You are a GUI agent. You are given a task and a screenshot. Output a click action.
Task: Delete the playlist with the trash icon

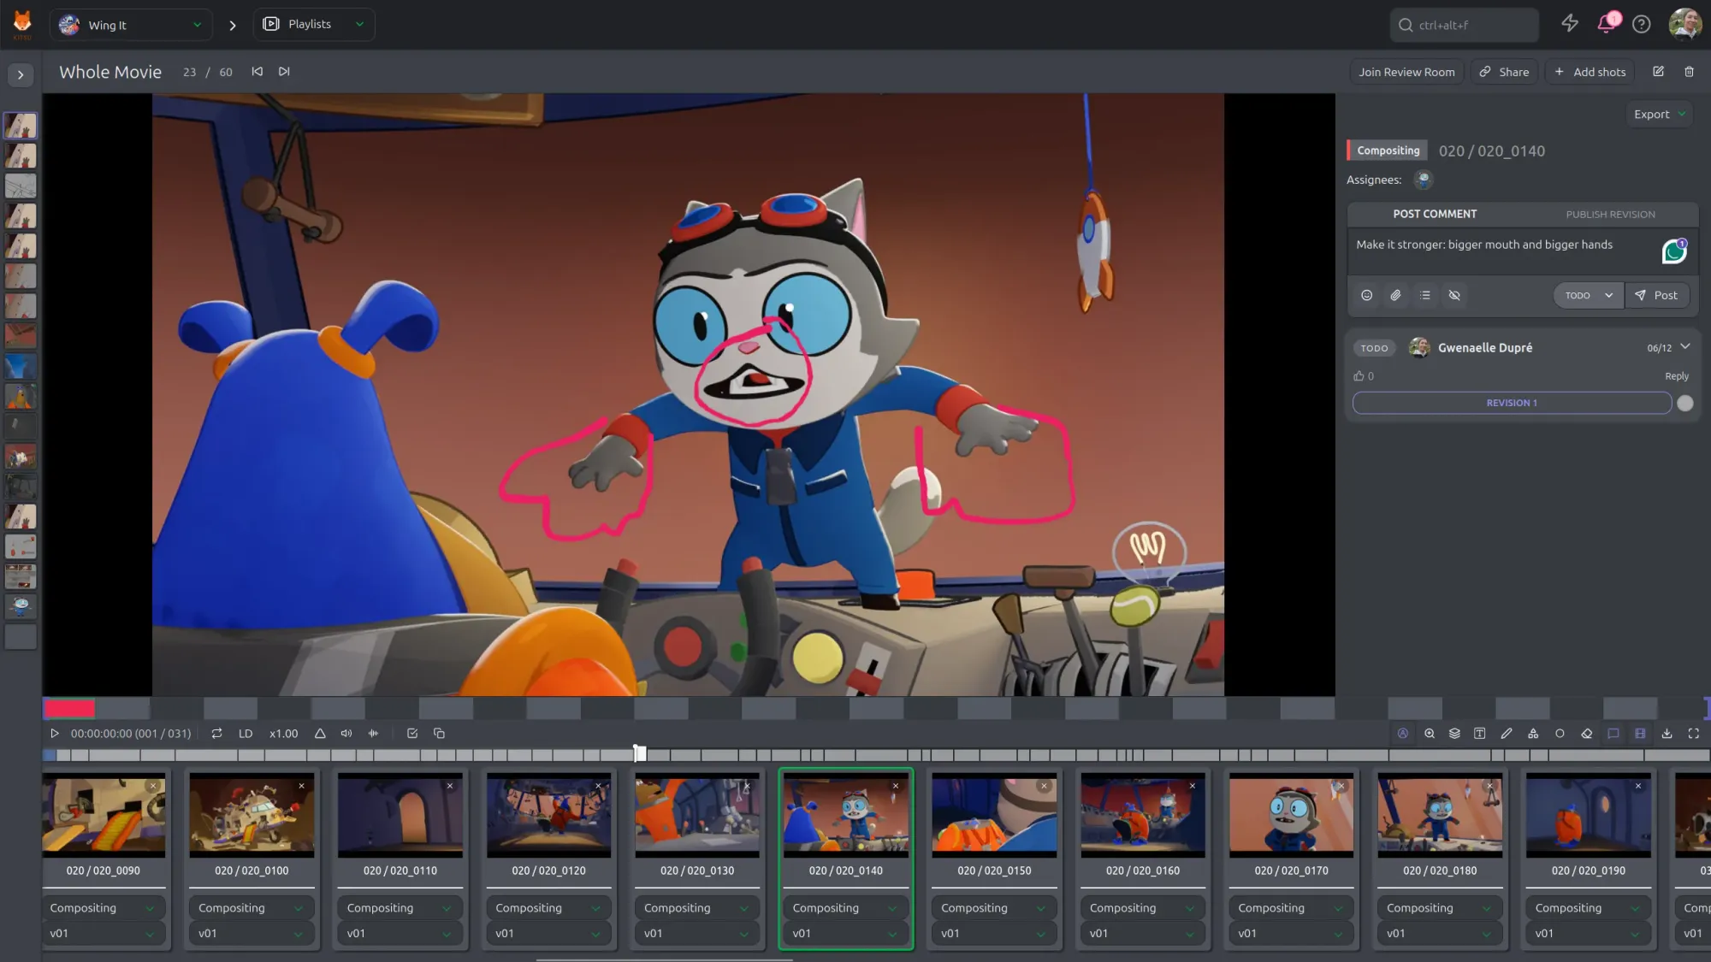coord(1689,72)
